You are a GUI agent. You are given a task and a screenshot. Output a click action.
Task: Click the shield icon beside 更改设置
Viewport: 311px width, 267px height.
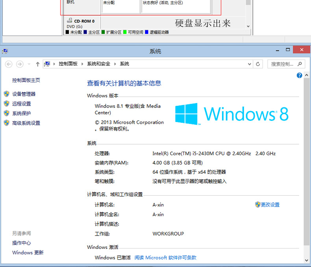(257, 204)
